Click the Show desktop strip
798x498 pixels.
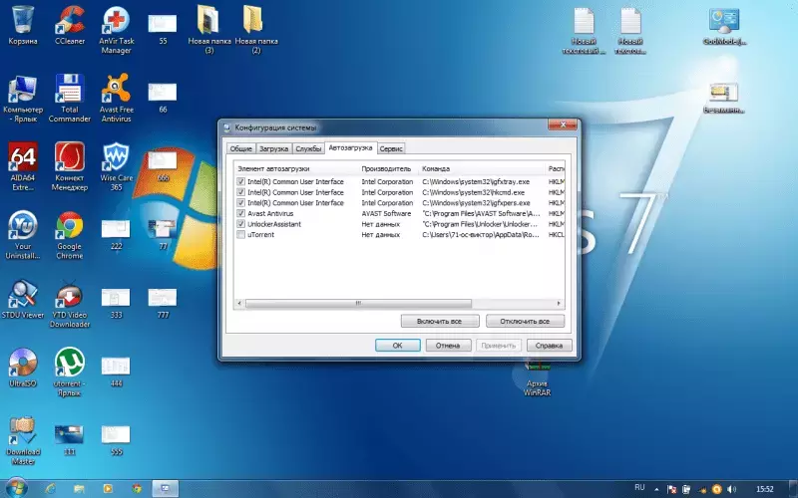794,489
